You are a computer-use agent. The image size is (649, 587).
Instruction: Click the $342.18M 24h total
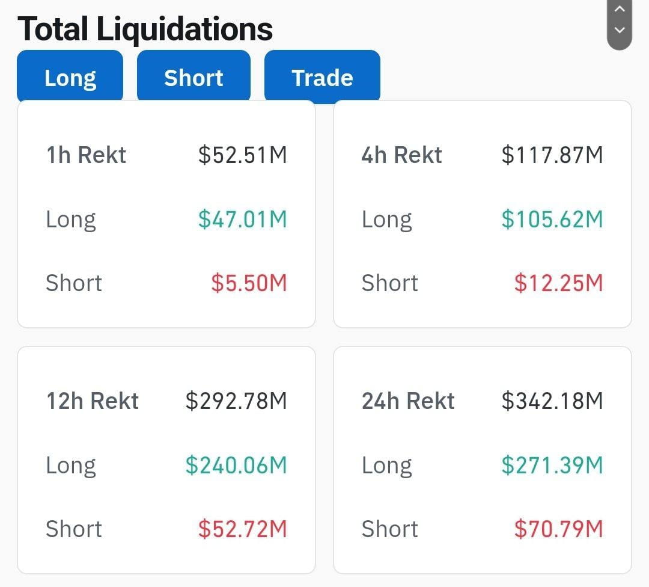click(x=552, y=401)
